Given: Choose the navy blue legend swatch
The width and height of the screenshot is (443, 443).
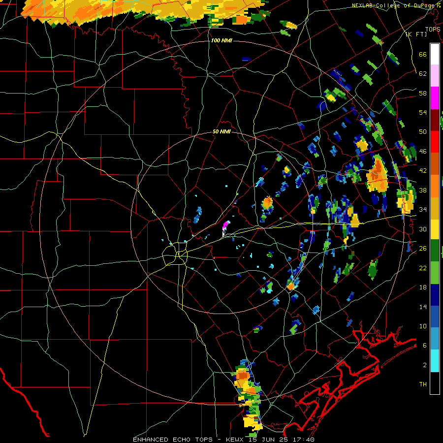Looking at the screenshot, I should tap(435, 295).
